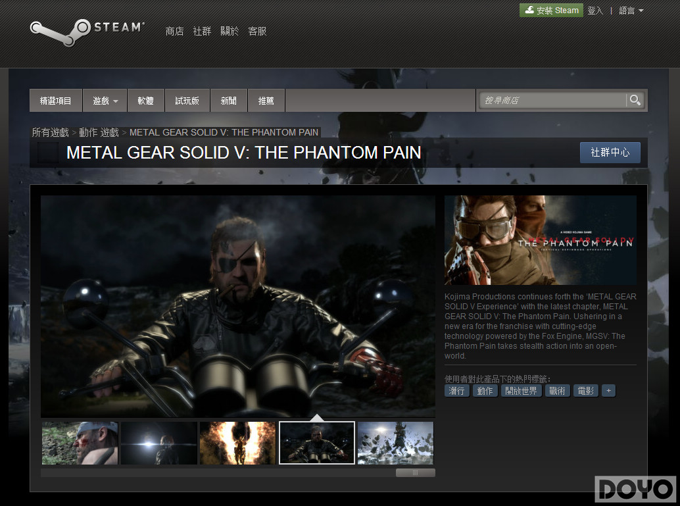Select the 推薦 recommended tab
This screenshot has width=680, height=506.
[x=266, y=101]
